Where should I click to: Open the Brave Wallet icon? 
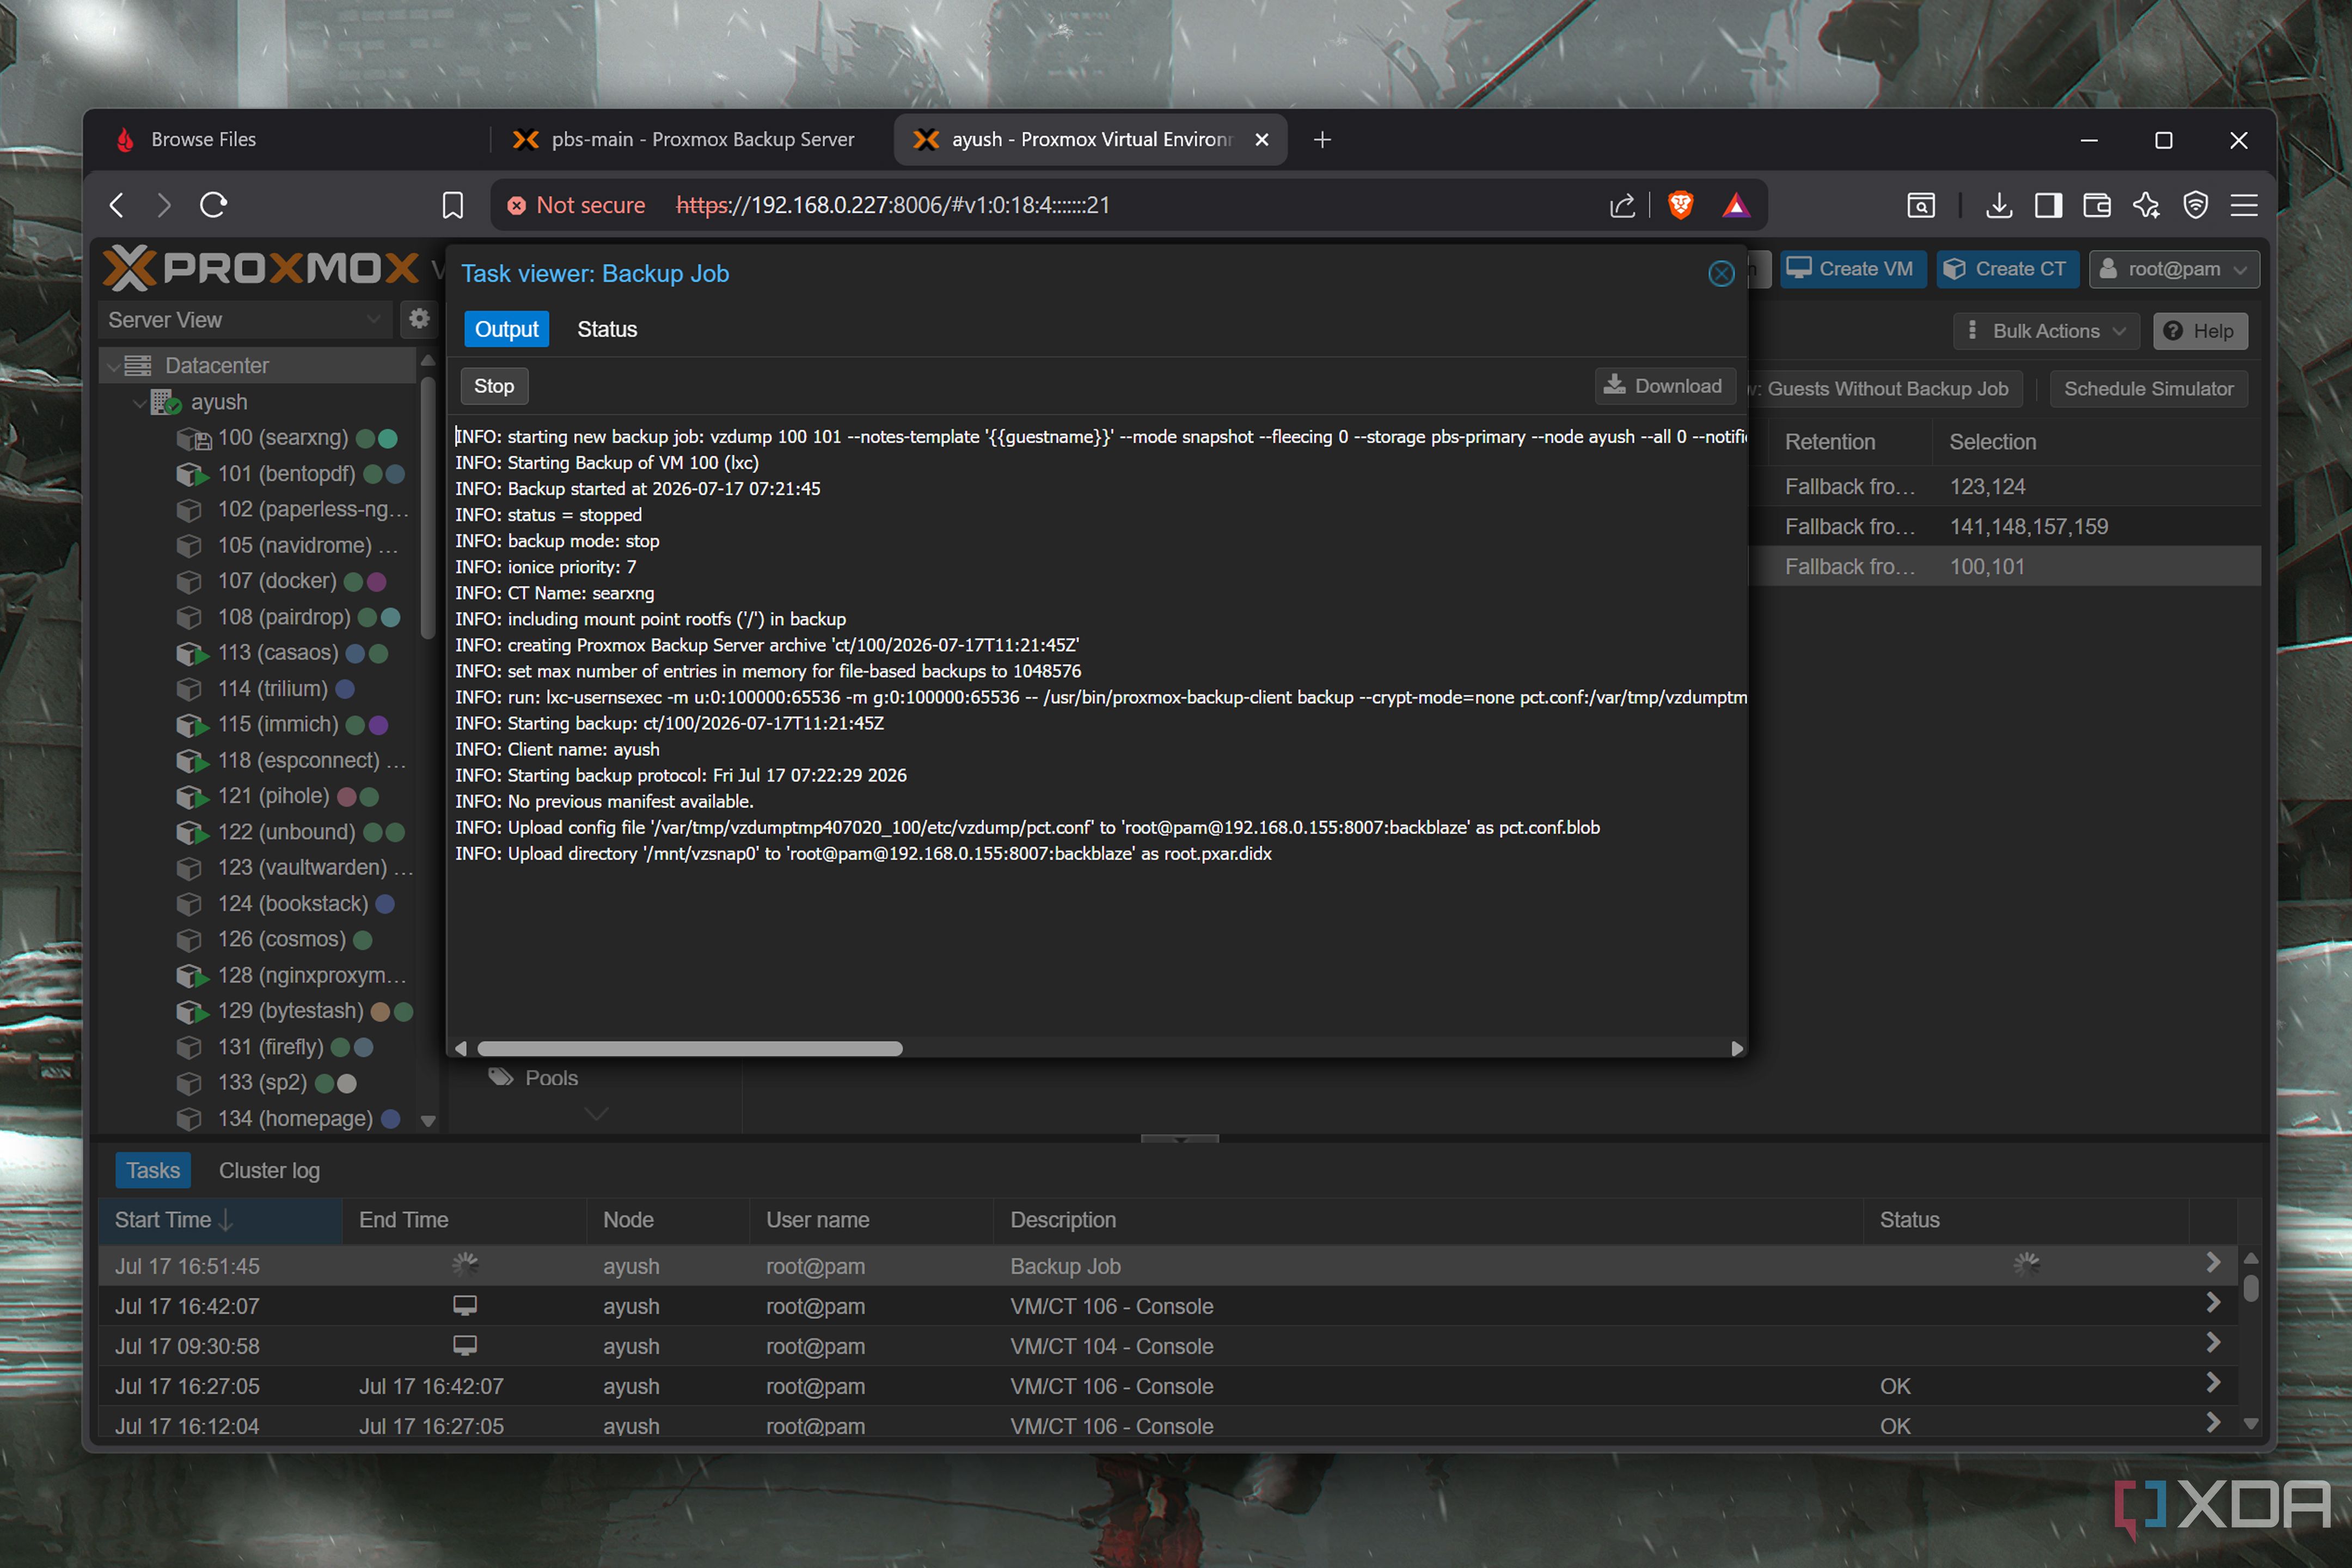point(2097,206)
